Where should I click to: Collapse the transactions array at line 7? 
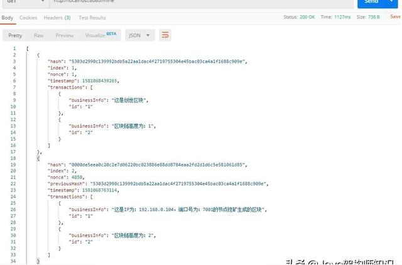(91, 87)
